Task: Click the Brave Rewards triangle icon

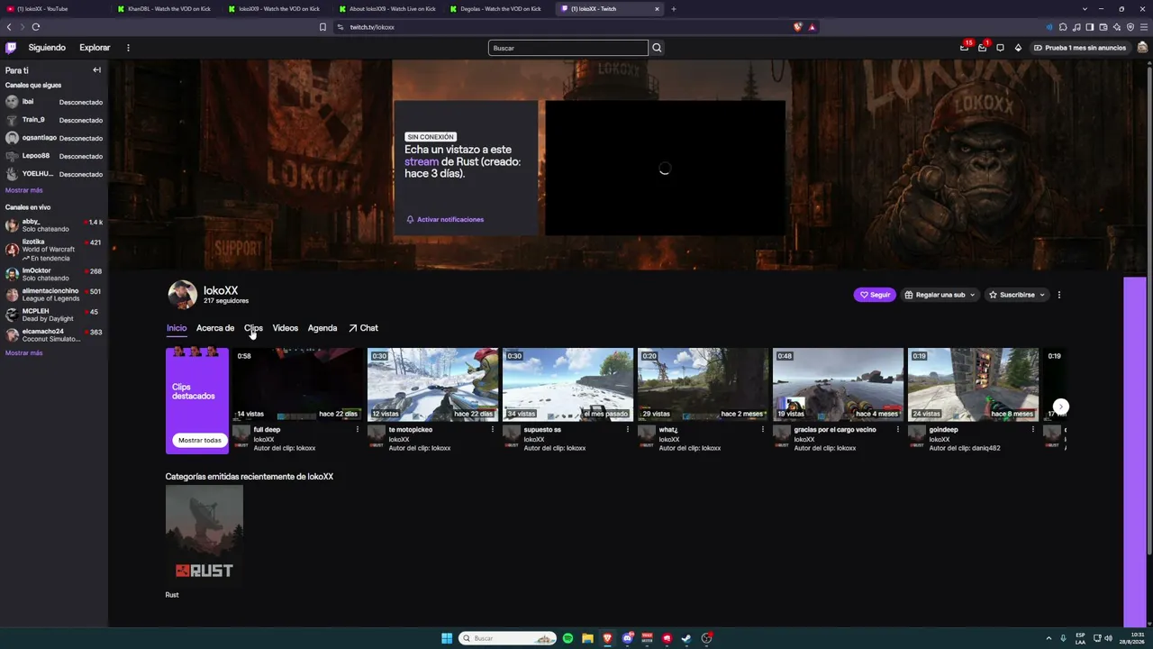Action: 812,27
